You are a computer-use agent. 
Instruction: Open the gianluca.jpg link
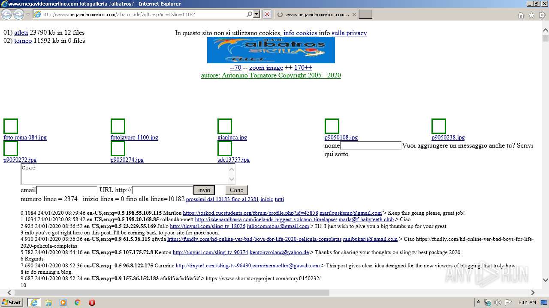click(x=232, y=137)
